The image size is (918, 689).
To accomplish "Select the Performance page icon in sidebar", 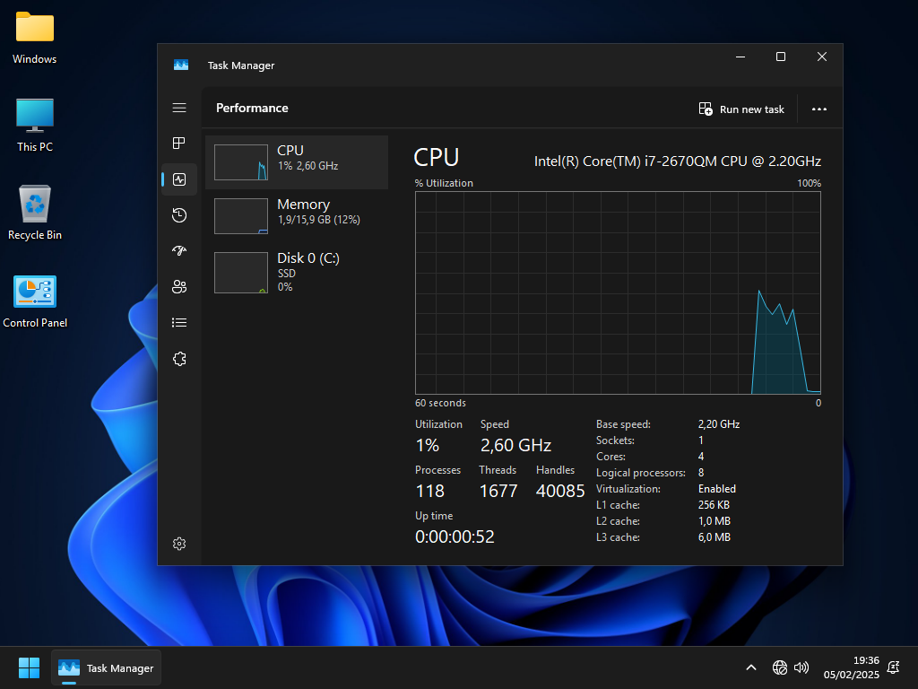I will [x=179, y=179].
